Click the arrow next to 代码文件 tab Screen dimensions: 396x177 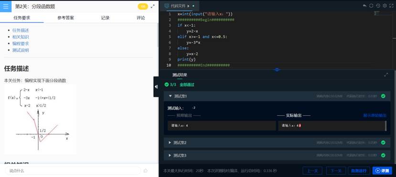[x=188, y=6]
